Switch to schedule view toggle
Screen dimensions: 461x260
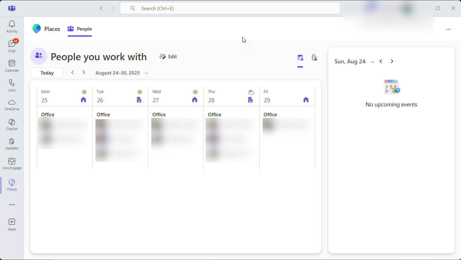pyautogui.click(x=300, y=58)
